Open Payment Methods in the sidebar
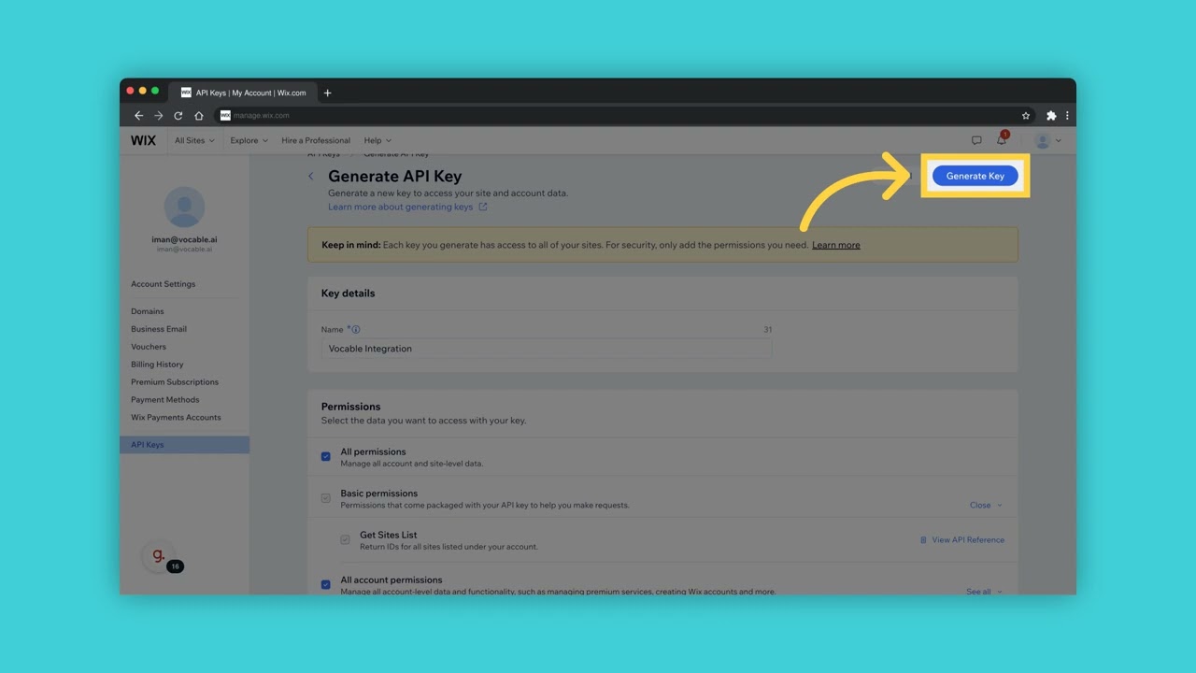 tap(164, 400)
